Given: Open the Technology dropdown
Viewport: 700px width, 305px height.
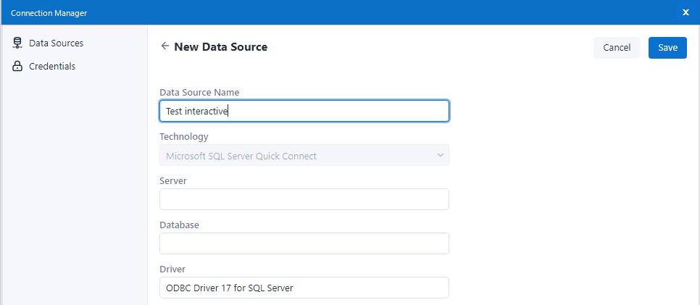Looking at the screenshot, I should [x=304, y=156].
